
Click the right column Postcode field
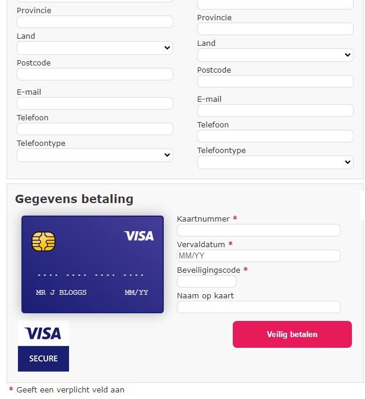(x=275, y=82)
